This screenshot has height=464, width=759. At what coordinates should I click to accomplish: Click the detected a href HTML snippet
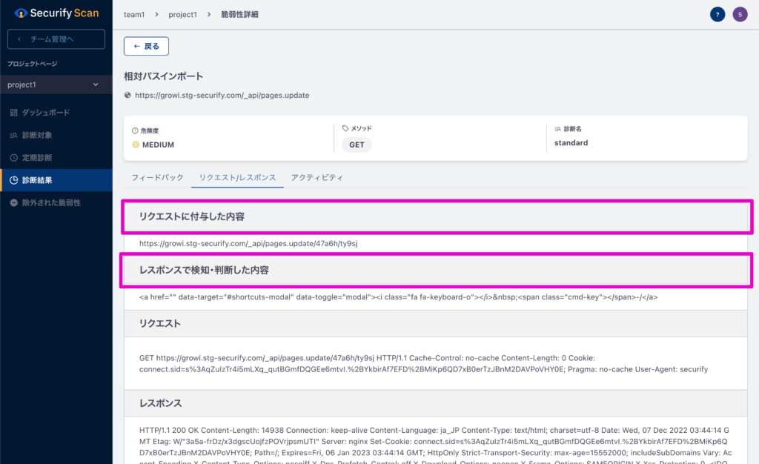(398, 297)
